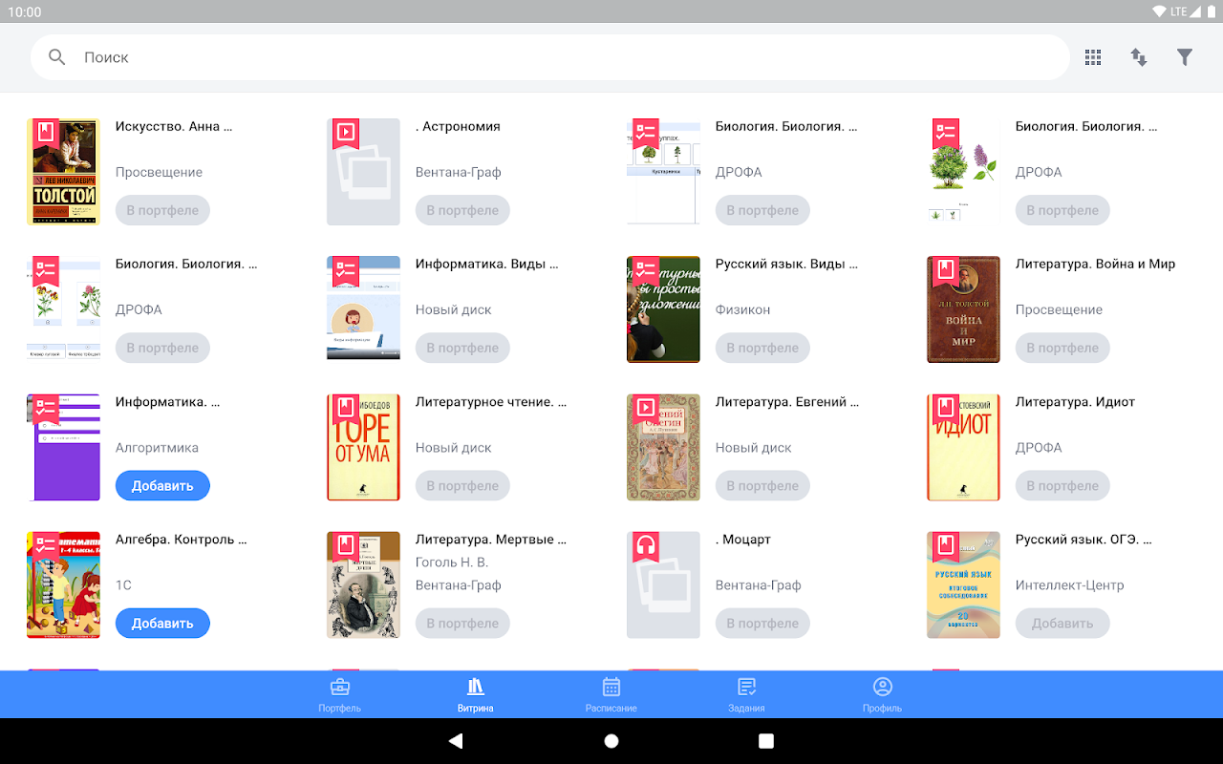Click В портфеле under Война и Мир
1223x764 pixels.
(1062, 348)
